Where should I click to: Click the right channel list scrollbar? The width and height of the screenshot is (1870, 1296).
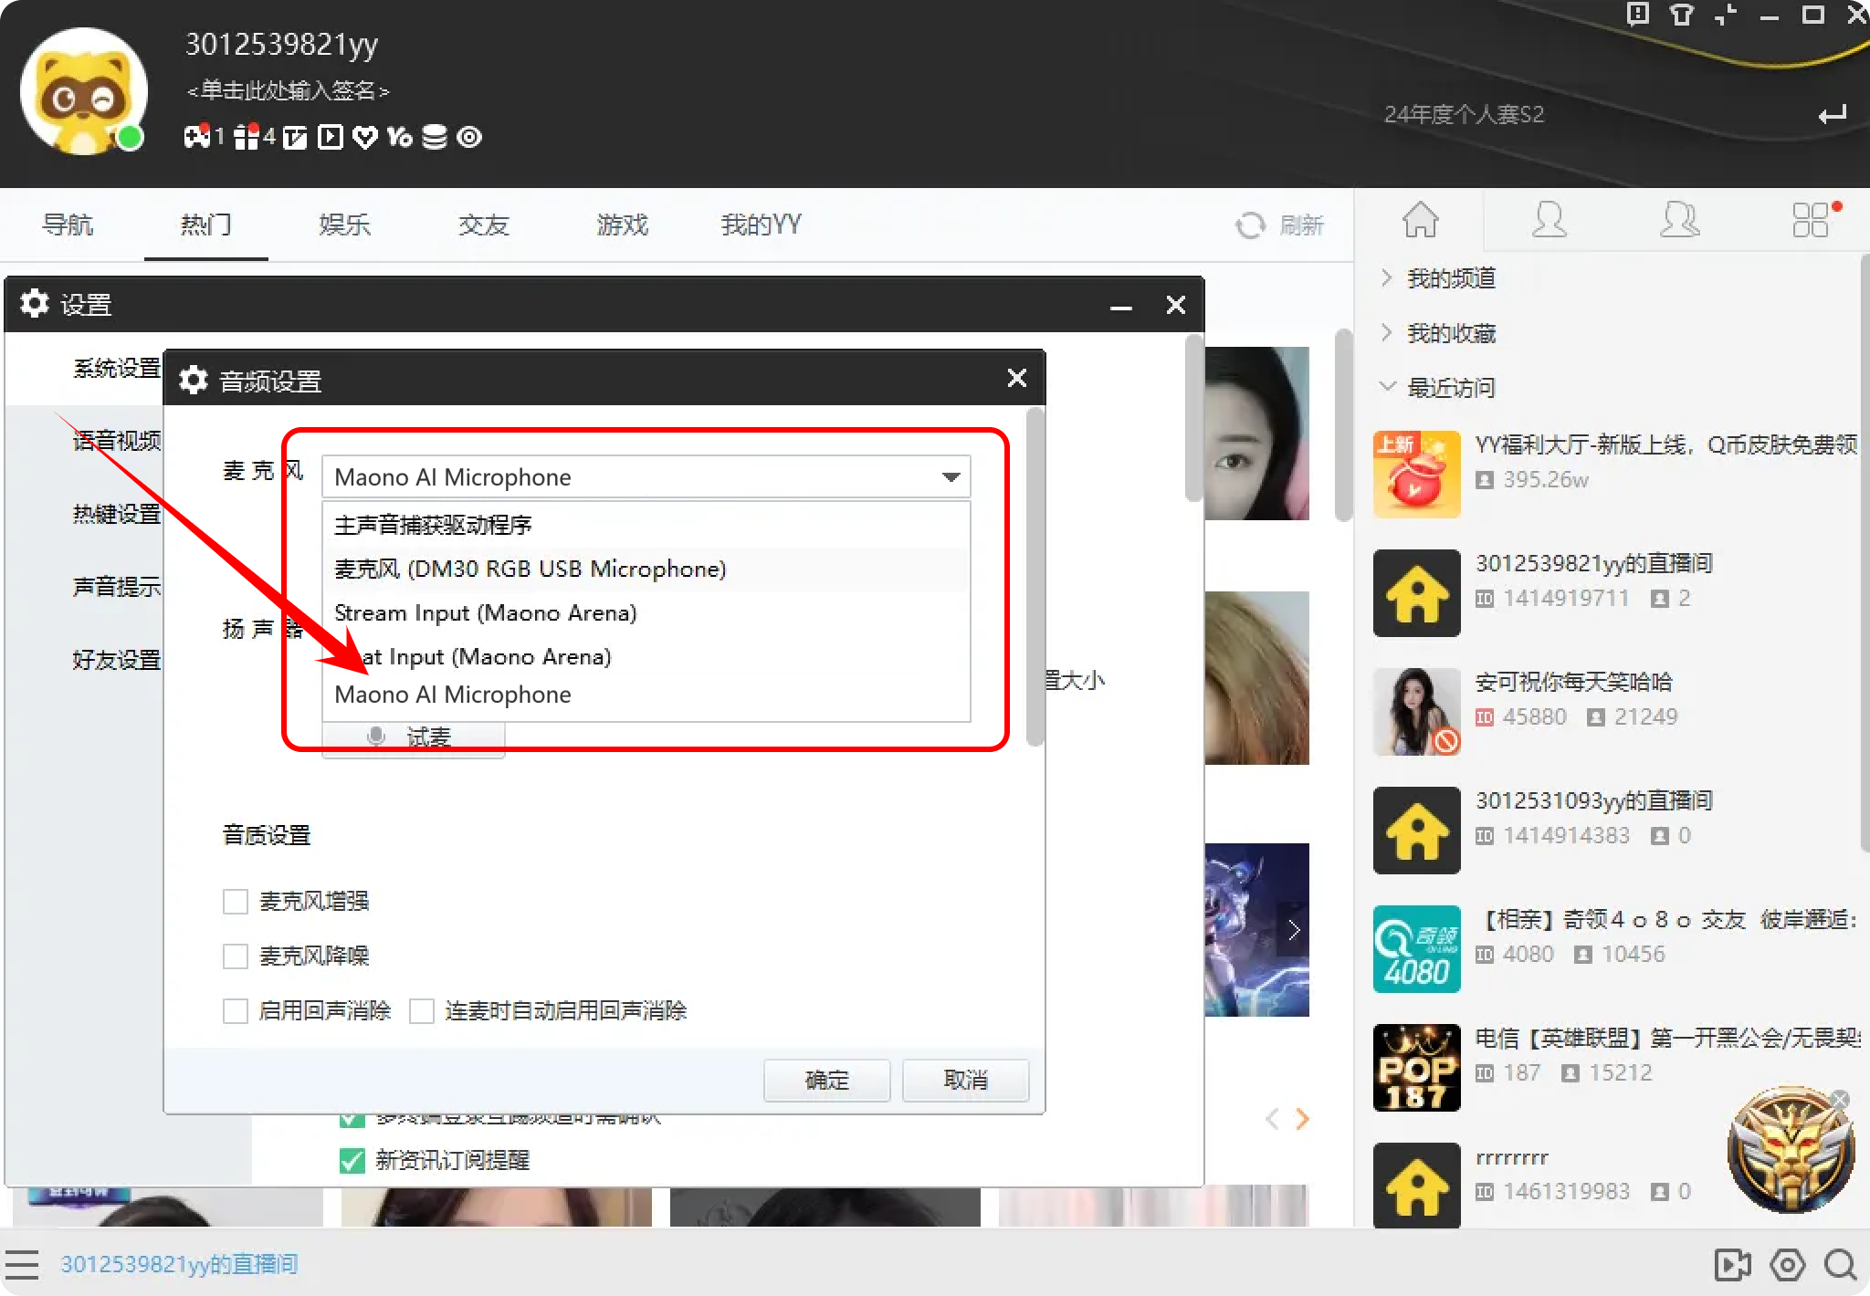[x=1864, y=552]
